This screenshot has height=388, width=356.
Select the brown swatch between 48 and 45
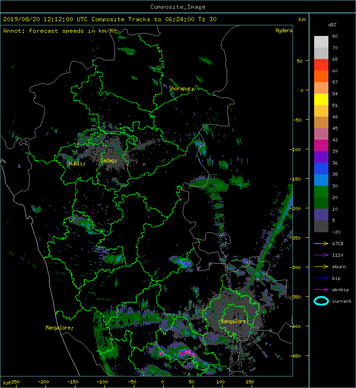click(x=321, y=123)
